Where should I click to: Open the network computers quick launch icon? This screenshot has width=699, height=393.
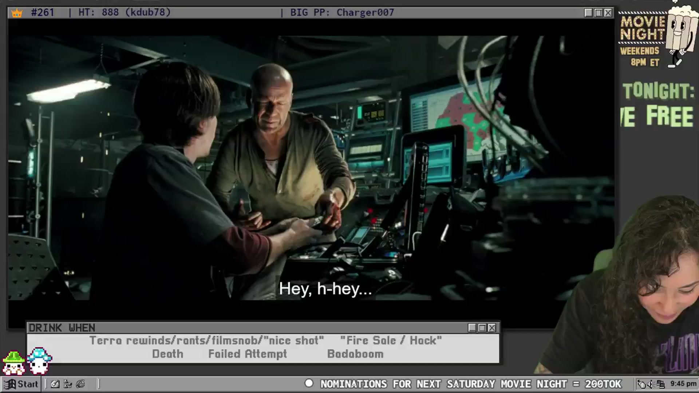click(68, 384)
